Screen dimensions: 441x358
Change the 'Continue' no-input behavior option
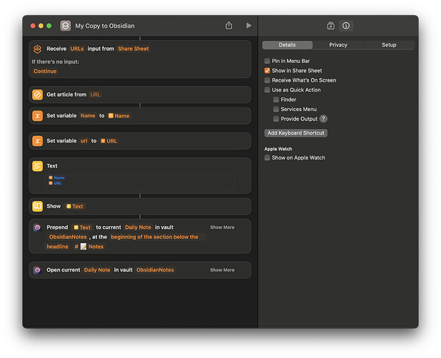tap(45, 72)
